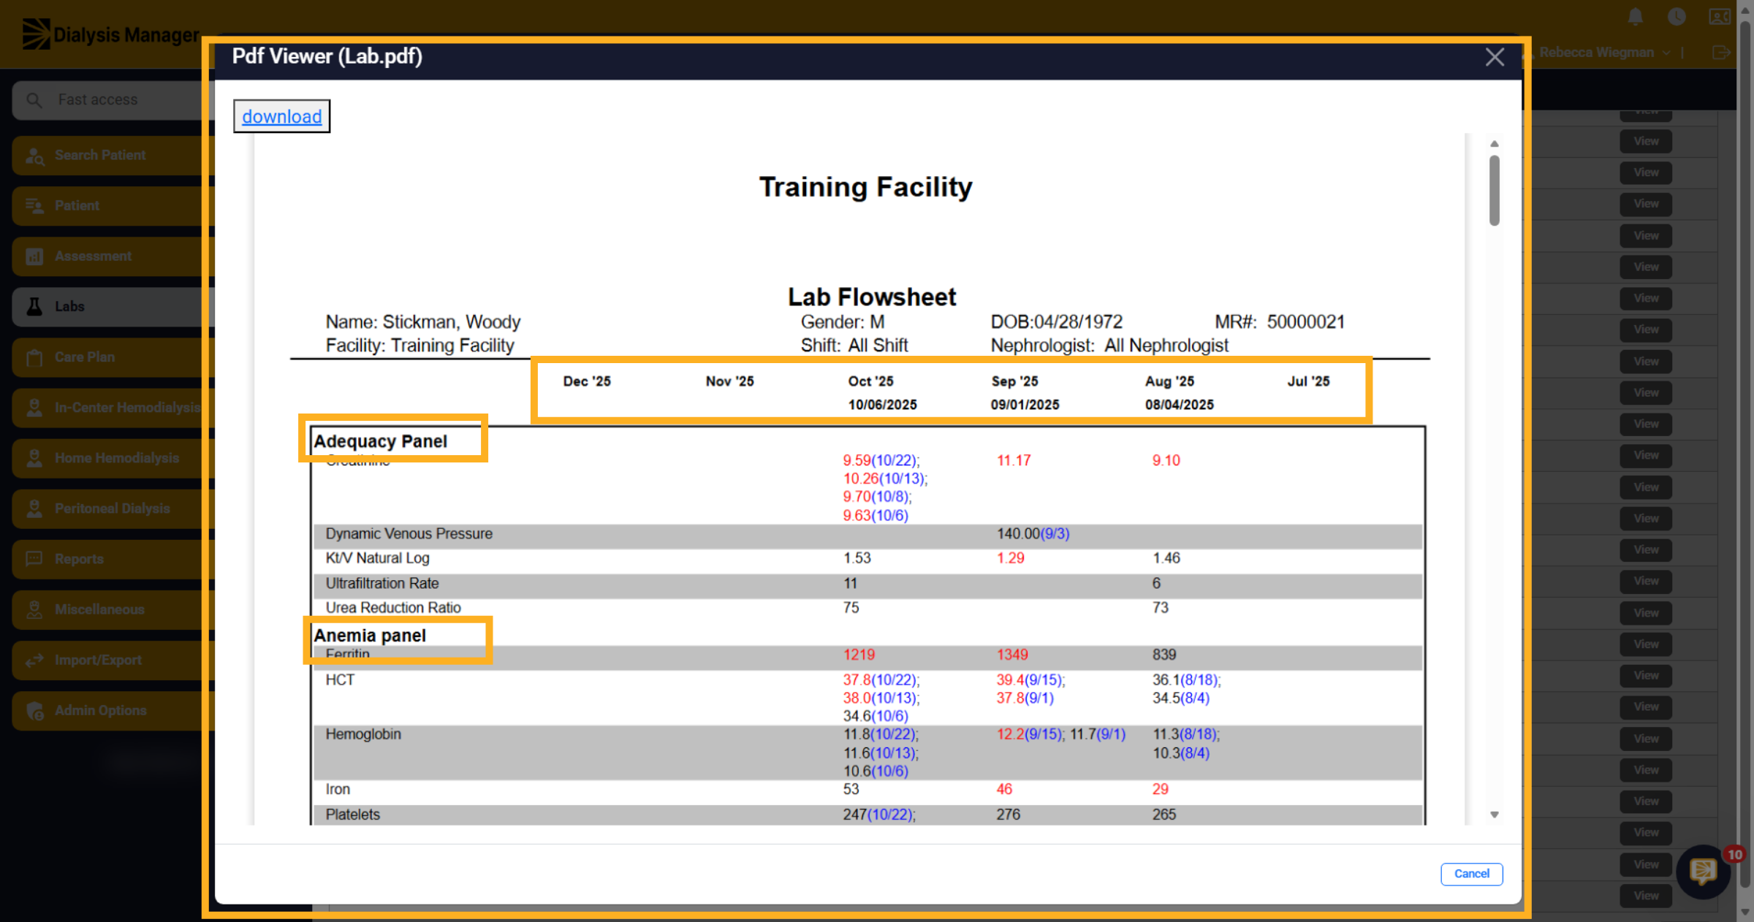The height and width of the screenshot is (922, 1754).
Task: Open the notifications bell icon
Action: 1636,17
